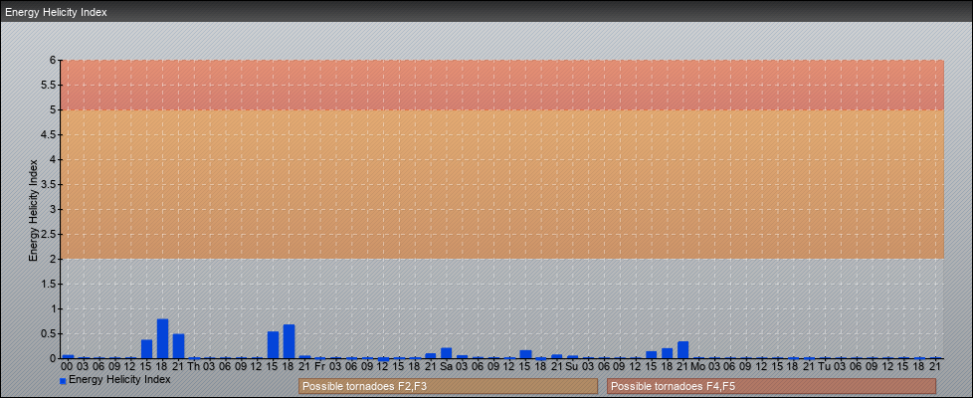
Task: Click the y-axis value 2.5
Action: click(50, 234)
